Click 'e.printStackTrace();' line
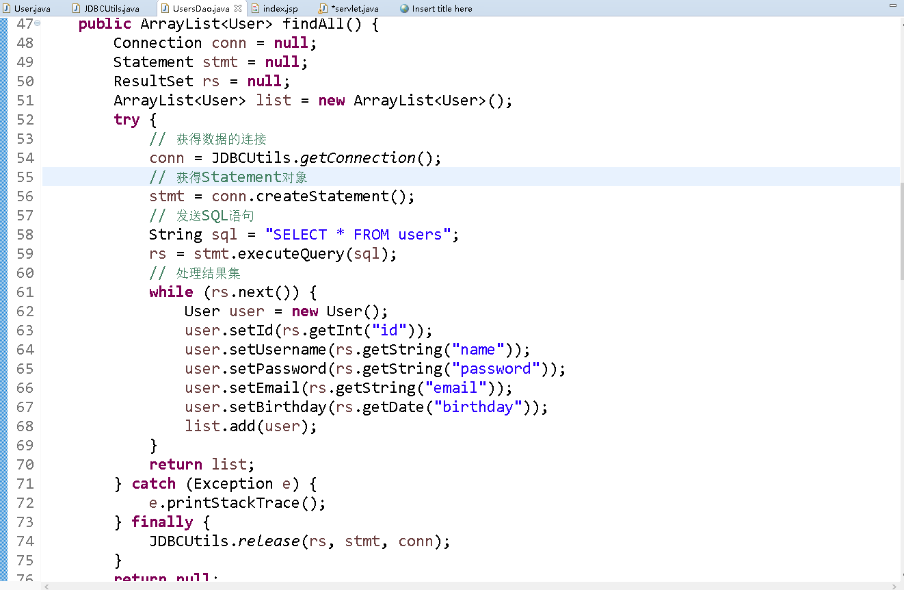 237,503
